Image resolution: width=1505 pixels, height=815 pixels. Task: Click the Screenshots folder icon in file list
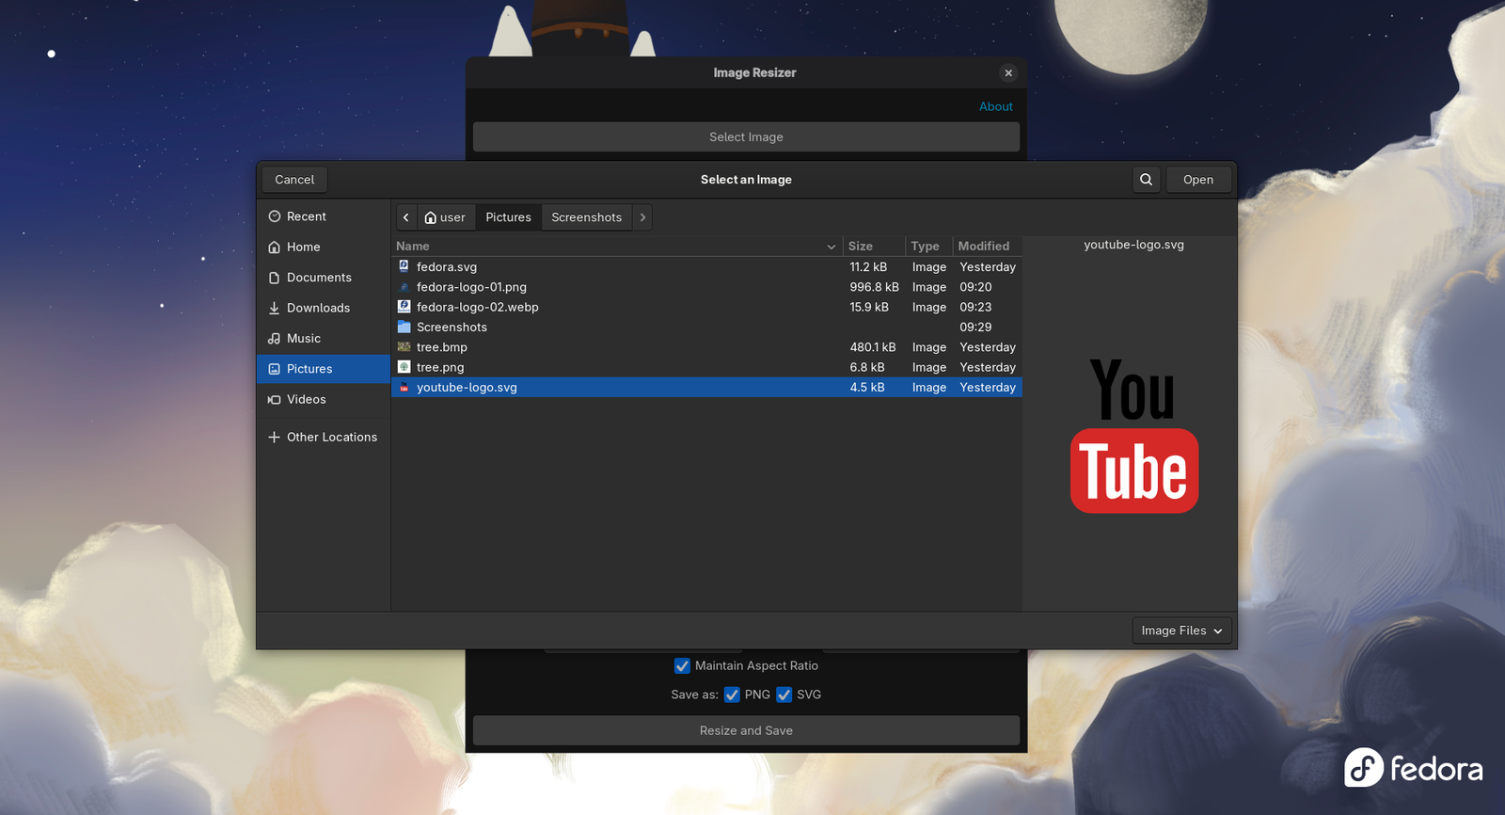tap(404, 327)
